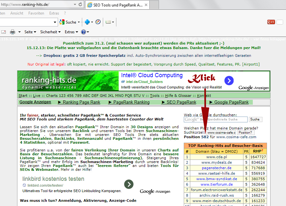Screen dimensions: 286x206
Task: Click the blue help question mark icon
Action: coord(83,32)
